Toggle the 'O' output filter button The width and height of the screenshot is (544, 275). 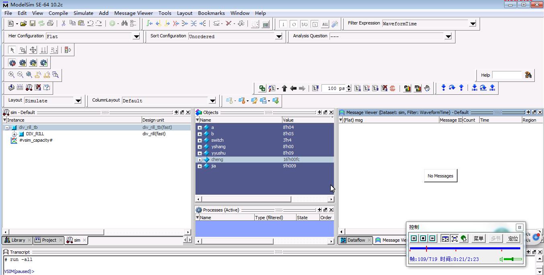pos(294,24)
